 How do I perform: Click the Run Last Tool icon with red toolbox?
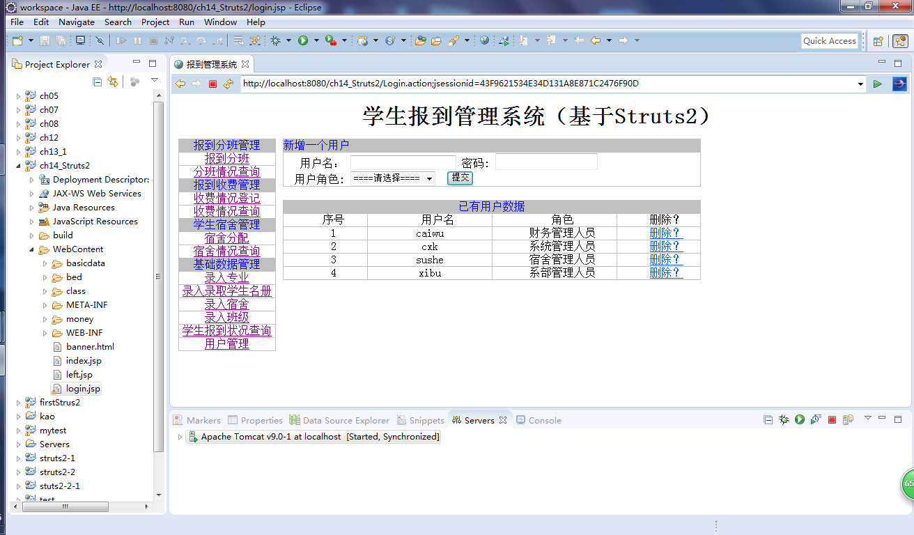coord(330,40)
